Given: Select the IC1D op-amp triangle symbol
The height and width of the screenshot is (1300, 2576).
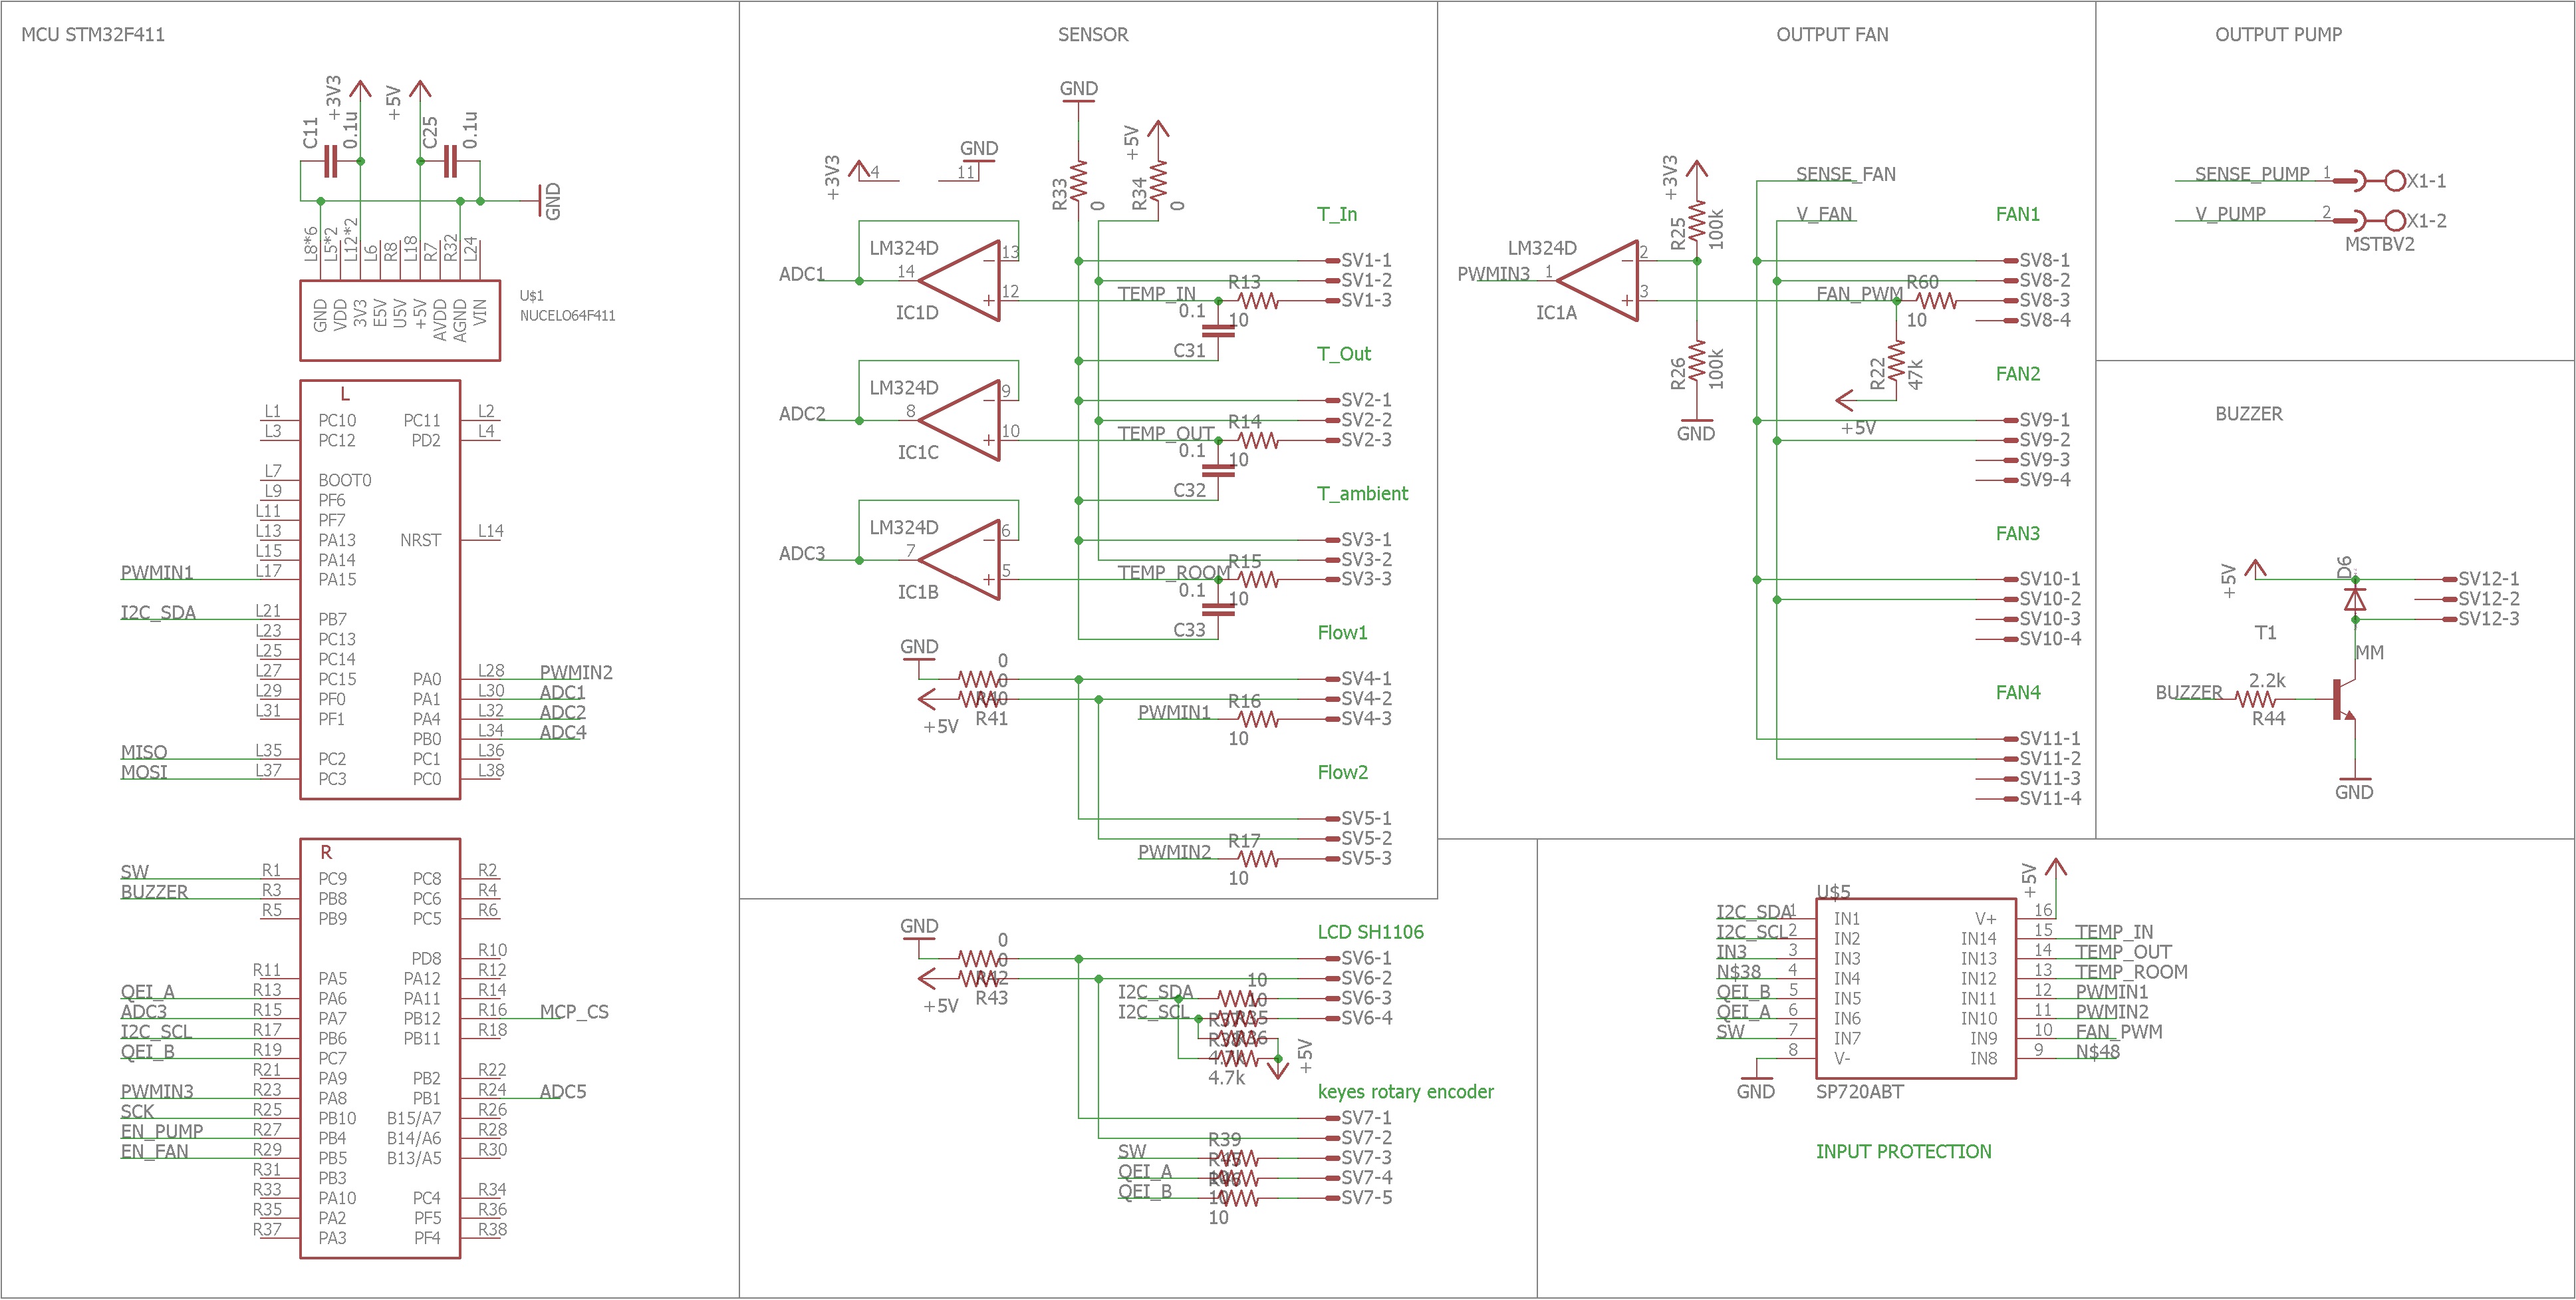Looking at the screenshot, I should point(960,280).
